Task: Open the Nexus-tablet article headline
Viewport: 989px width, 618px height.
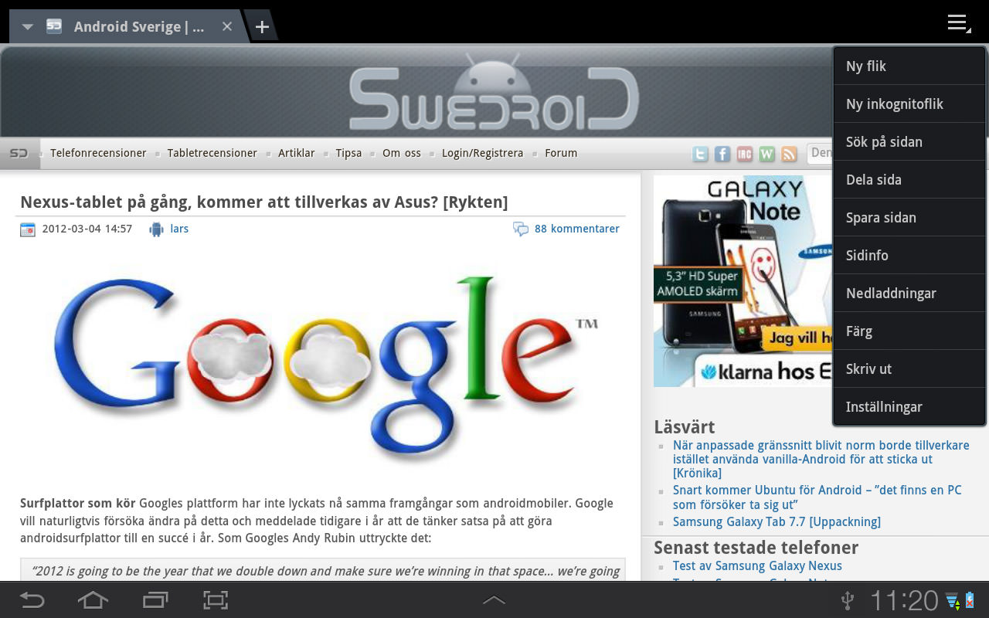Action: [x=263, y=202]
